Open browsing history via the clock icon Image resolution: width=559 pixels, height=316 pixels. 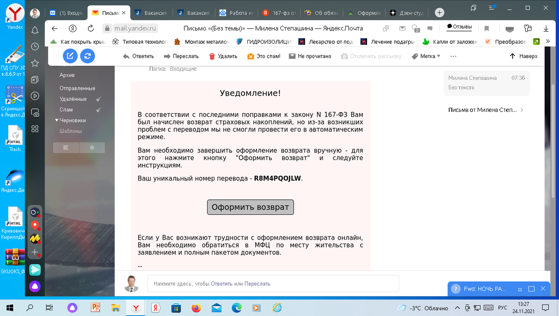(34, 47)
